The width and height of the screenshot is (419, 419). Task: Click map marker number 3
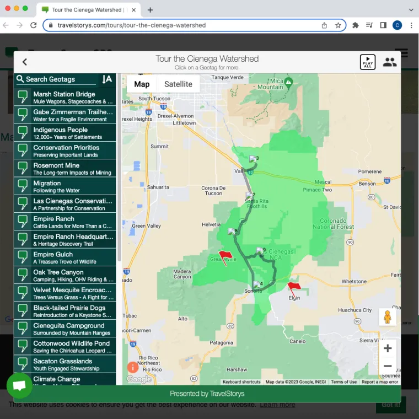(x=253, y=159)
